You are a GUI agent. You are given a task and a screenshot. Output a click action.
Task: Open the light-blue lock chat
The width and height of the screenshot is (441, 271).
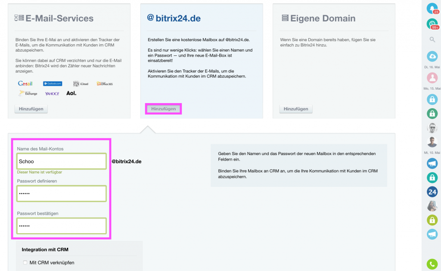(432, 99)
